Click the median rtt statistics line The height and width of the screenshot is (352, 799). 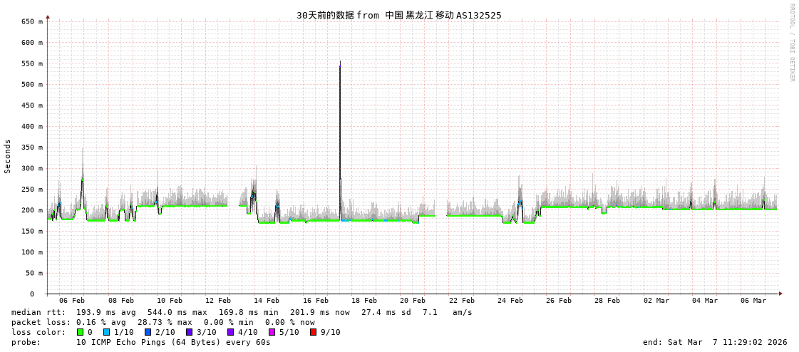tap(242, 312)
